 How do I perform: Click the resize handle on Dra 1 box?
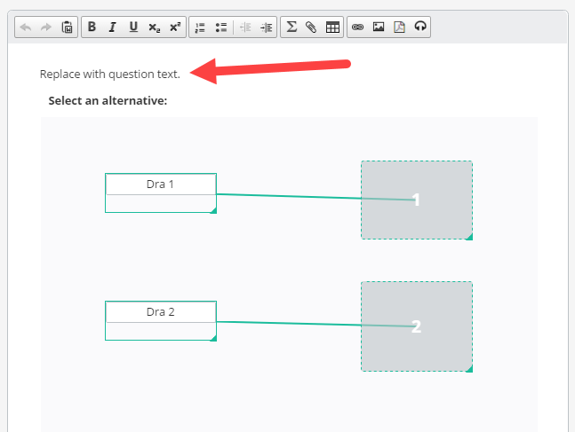[x=213, y=210]
